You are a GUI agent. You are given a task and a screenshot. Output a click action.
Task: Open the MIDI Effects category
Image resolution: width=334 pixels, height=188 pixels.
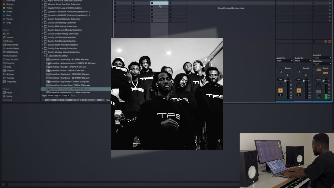click(x=10, y=52)
